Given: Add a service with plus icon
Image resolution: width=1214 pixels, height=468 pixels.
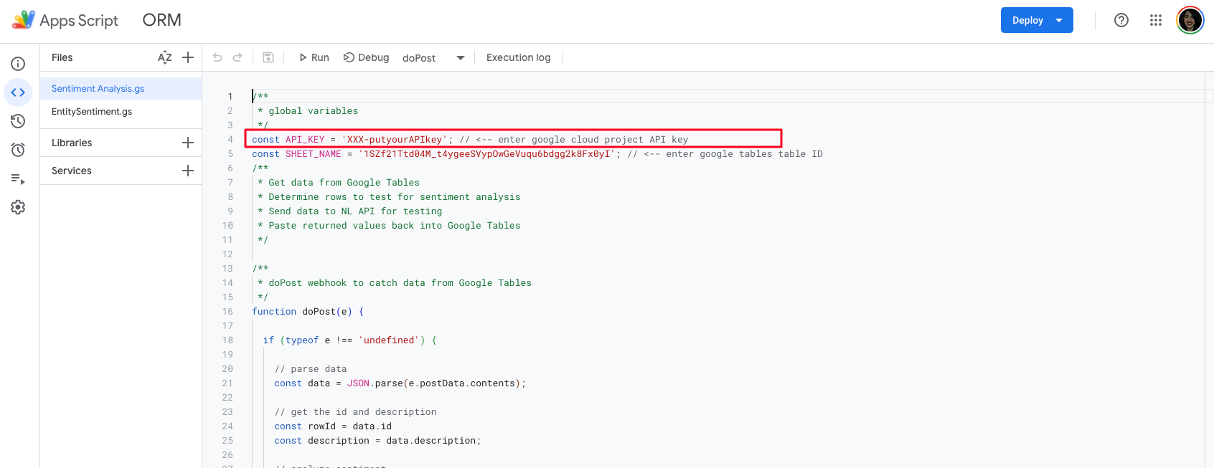Looking at the screenshot, I should (x=188, y=171).
